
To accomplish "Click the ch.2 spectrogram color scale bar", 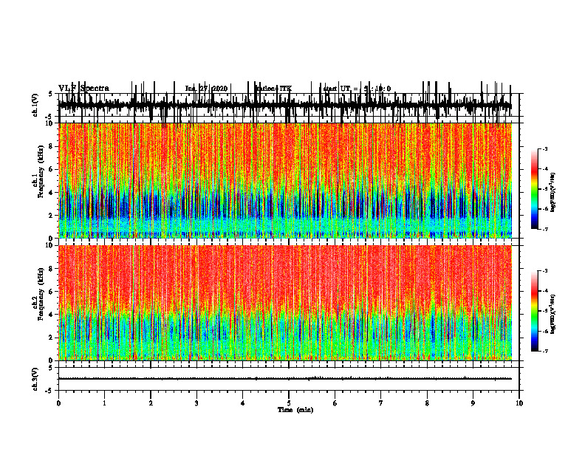I will pos(535,311).
